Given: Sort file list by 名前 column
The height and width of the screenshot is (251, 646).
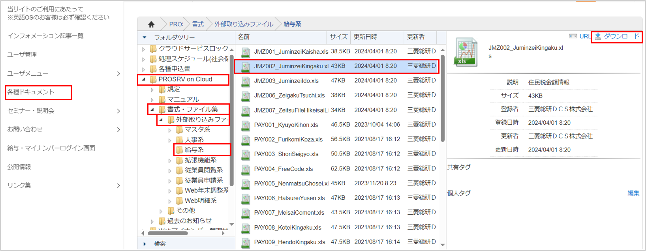Looking at the screenshot, I should (x=281, y=37).
